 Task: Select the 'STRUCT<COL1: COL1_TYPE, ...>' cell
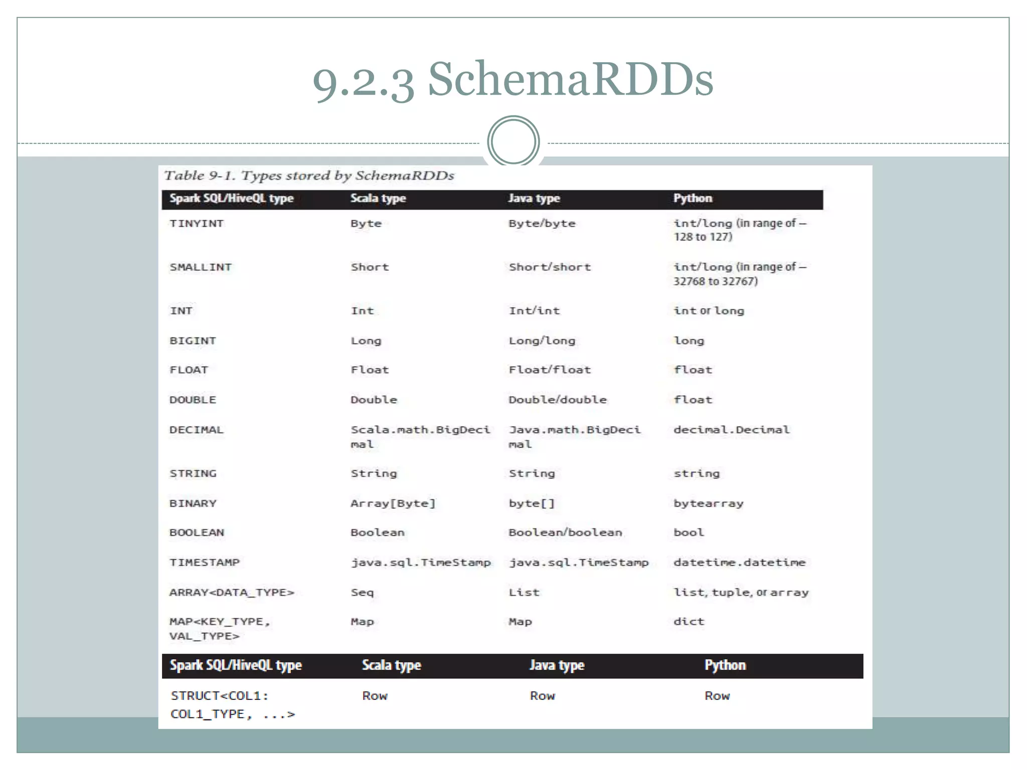(x=233, y=705)
